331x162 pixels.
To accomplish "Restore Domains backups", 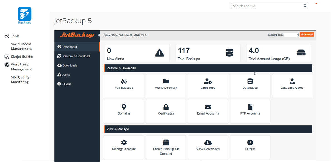I will coord(124,112).
